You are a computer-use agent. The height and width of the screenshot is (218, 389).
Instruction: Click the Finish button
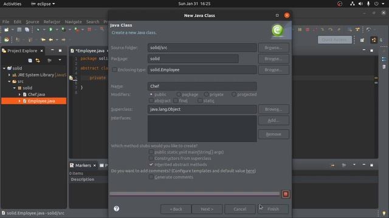(273, 209)
